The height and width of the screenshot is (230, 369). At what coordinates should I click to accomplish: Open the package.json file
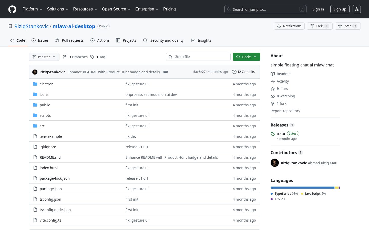pos(51,189)
